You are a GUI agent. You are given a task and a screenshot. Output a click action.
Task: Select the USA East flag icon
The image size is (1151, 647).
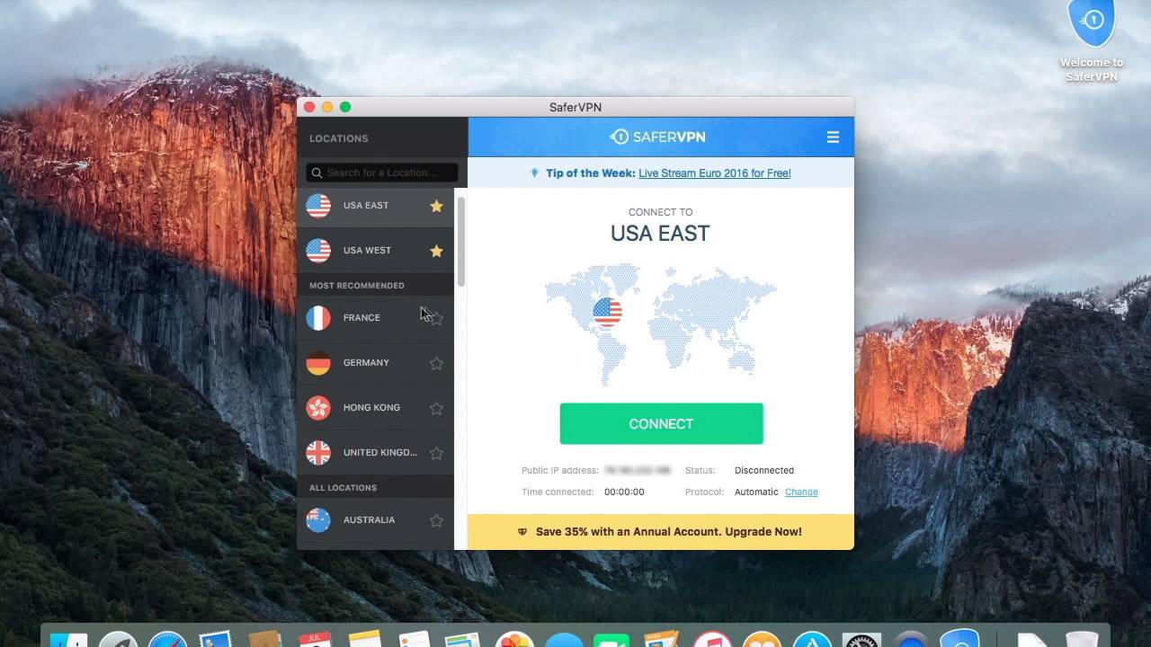[318, 206]
